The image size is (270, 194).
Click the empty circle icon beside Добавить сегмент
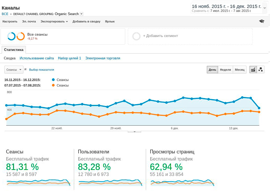(x=136, y=36)
